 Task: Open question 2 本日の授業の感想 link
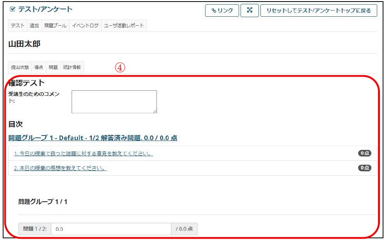60,168
